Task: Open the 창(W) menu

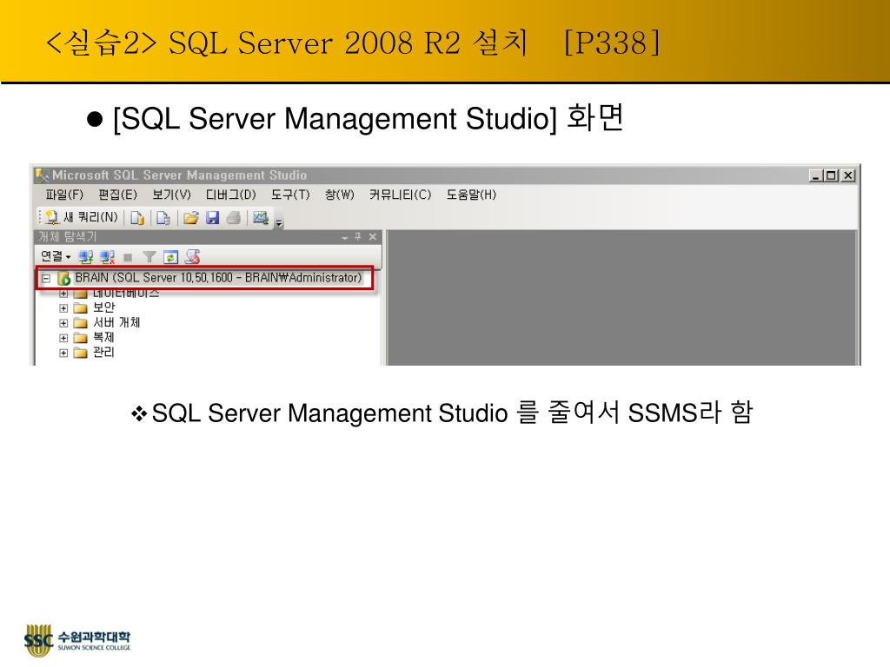Action: 340,195
